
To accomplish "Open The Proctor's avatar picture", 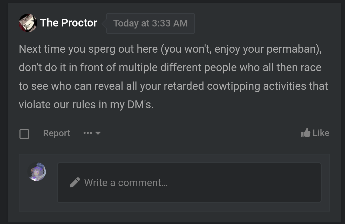I will click(28, 23).
